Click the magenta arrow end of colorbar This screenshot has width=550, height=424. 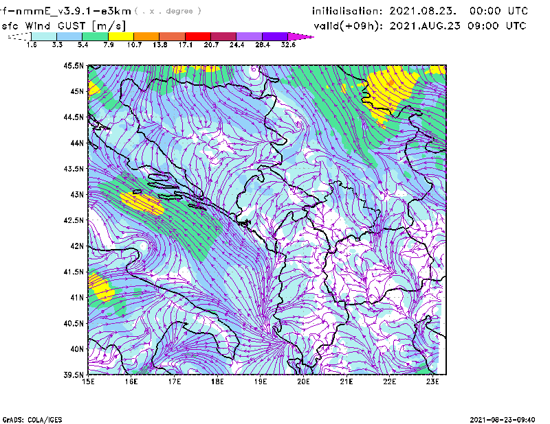300,36
